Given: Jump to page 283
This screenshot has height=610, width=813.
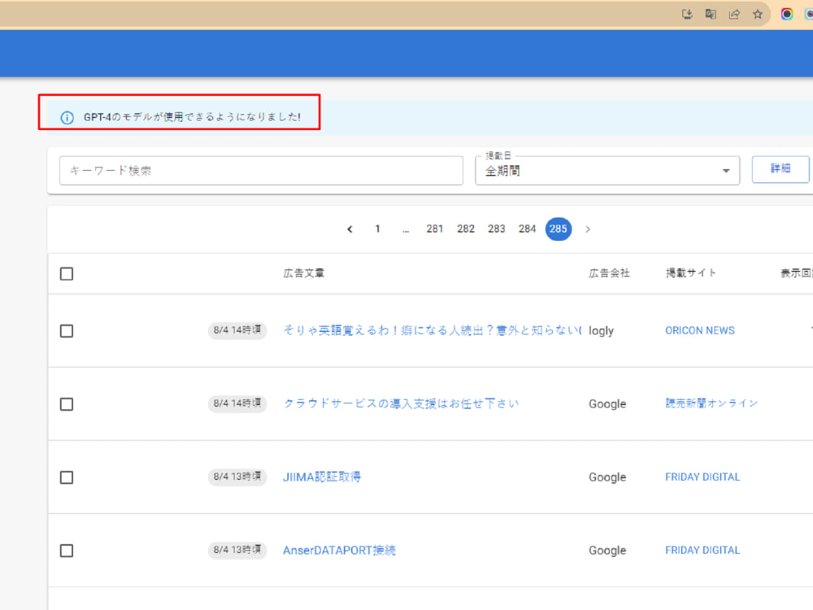Looking at the screenshot, I should click(496, 229).
